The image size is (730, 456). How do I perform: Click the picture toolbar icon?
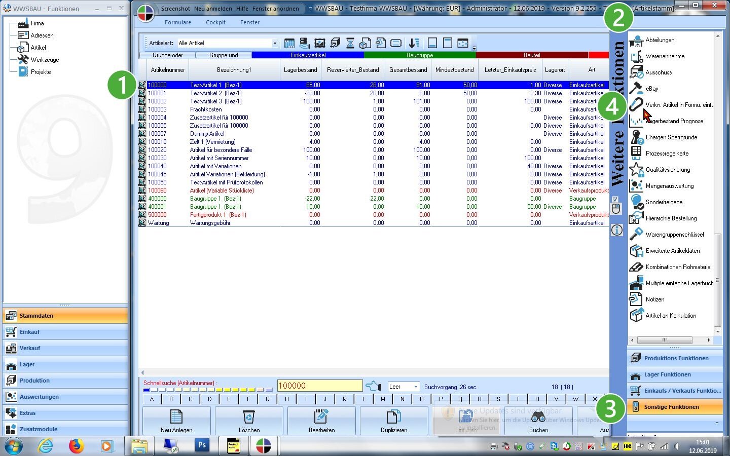(x=320, y=44)
